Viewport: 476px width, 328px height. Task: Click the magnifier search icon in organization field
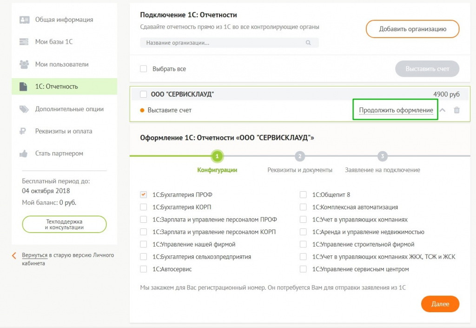tap(308, 43)
